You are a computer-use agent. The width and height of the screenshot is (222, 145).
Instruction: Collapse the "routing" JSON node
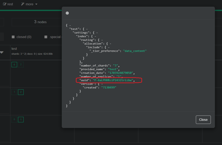pyautogui.click(x=102, y=40)
